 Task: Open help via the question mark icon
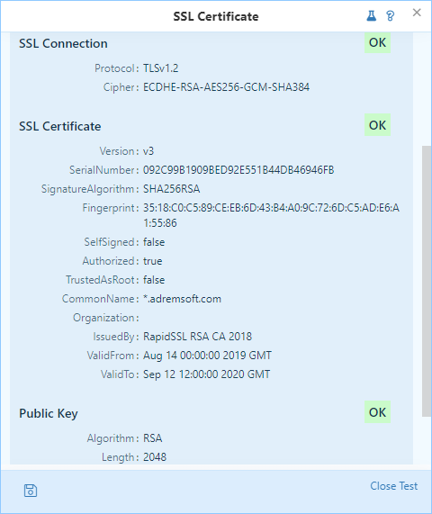pos(390,15)
